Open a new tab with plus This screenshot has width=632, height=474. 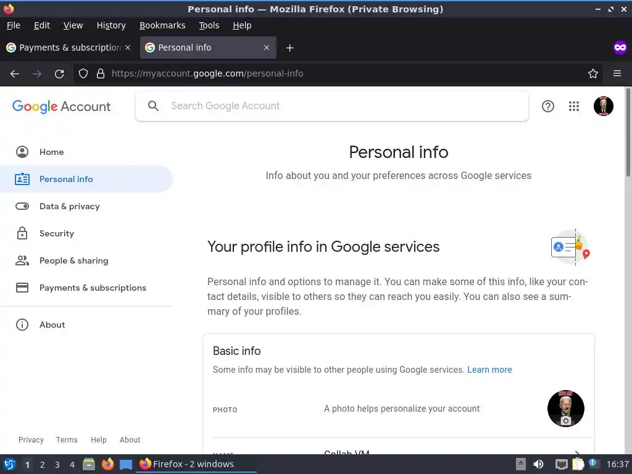point(289,48)
